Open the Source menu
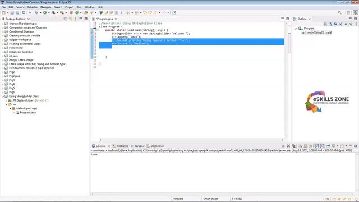The image size is (359, 202). pos(20,7)
